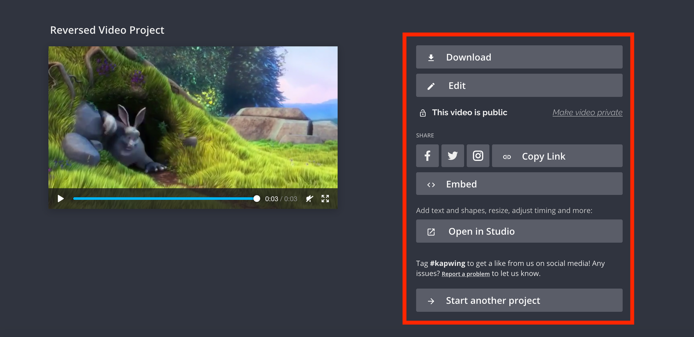Share the video on Facebook

pyautogui.click(x=428, y=156)
